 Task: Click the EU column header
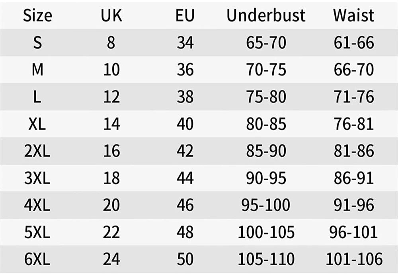[185, 15]
